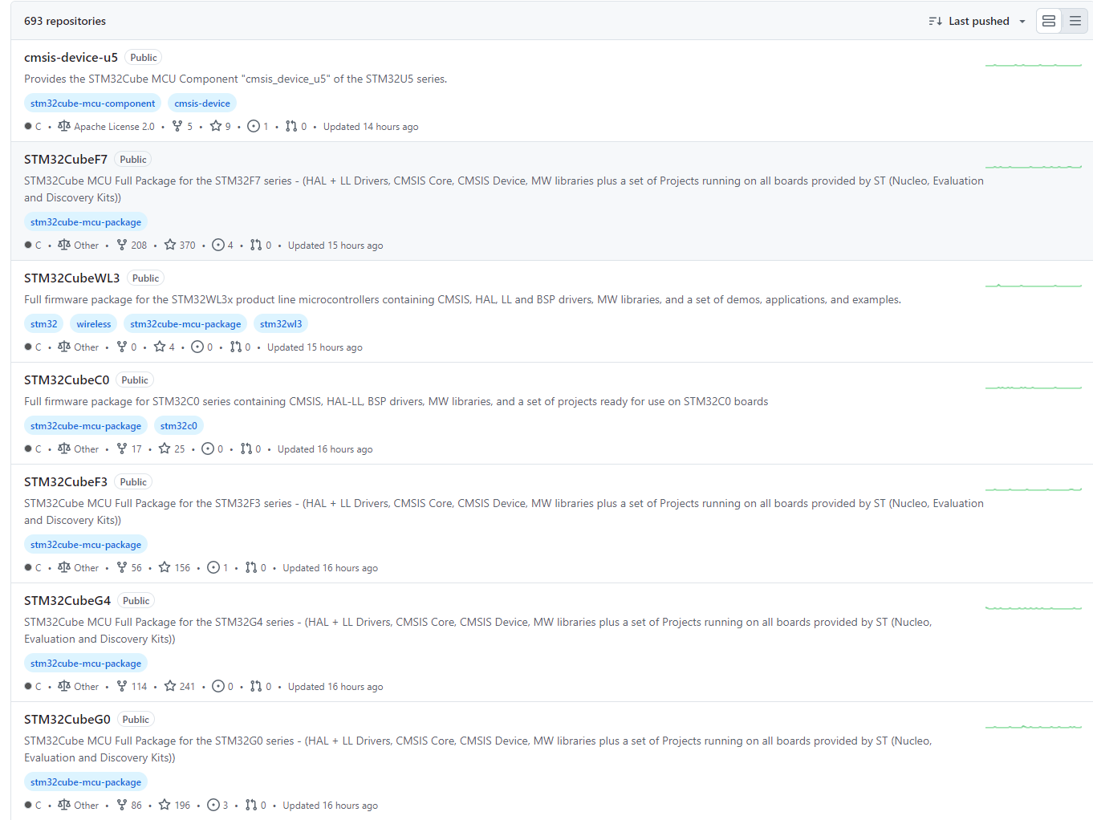Open the issues icon in STM32CubeWL3 row
The image size is (1093, 820).
[x=197, y=347]
